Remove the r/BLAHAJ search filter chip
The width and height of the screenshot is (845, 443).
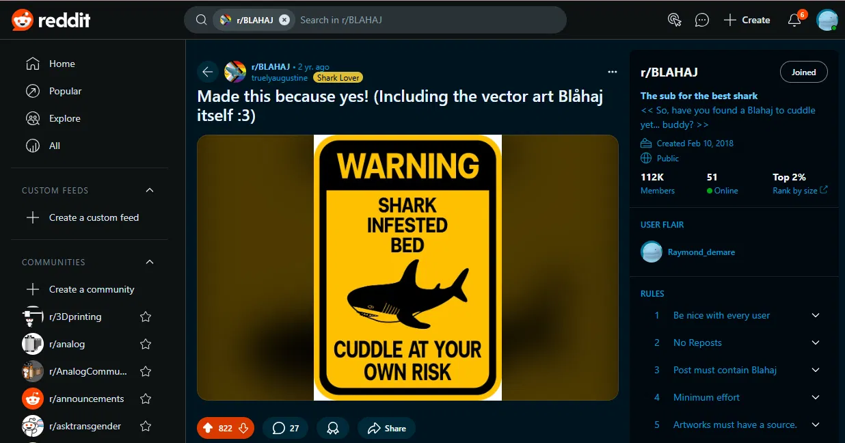coord(284,20)
